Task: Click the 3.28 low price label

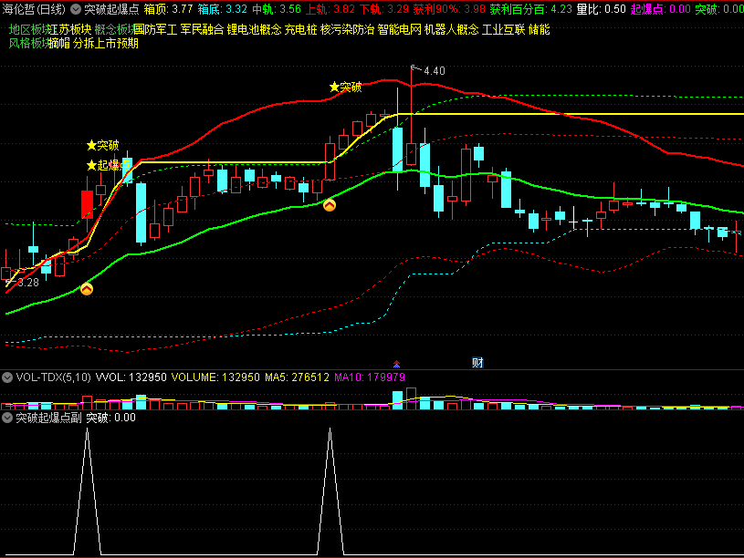Action: pos(28,283)
